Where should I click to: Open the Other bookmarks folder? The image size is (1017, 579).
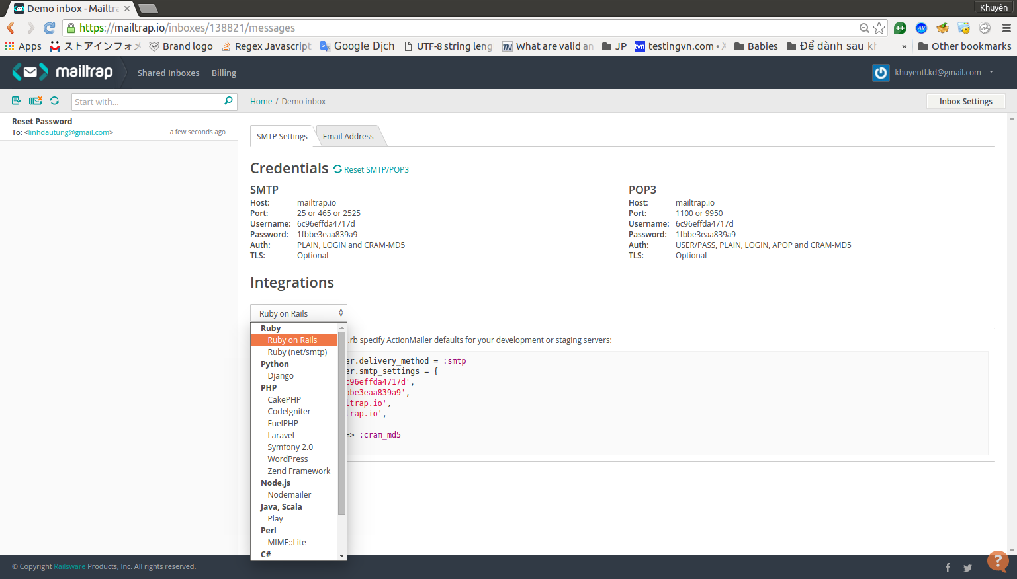pyautogui.click(x=965, y=46)
